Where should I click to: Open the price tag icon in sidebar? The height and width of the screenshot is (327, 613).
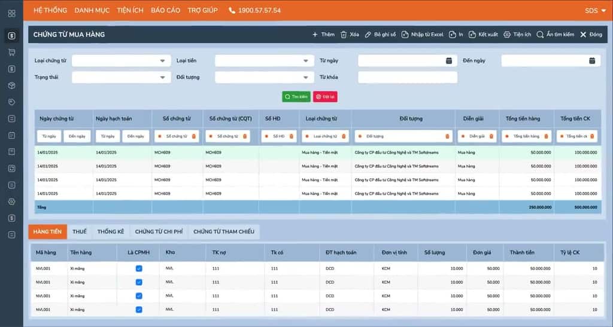tap(12, 102)
